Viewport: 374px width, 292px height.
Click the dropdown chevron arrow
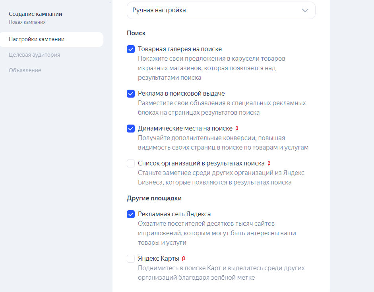pyautogui.click(x=305, y=10)
